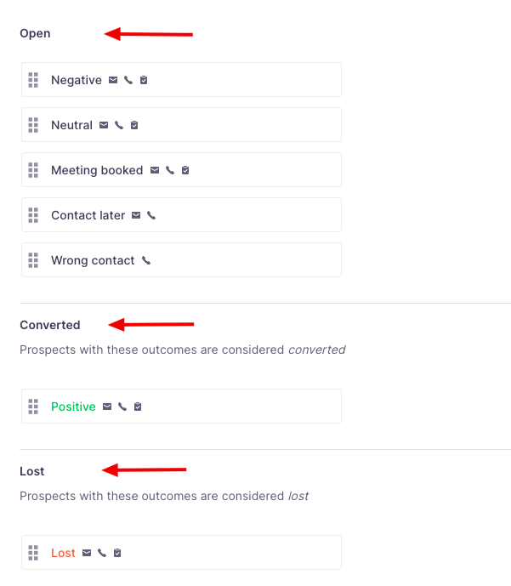Select the Negative outcome label

[76, 80]
